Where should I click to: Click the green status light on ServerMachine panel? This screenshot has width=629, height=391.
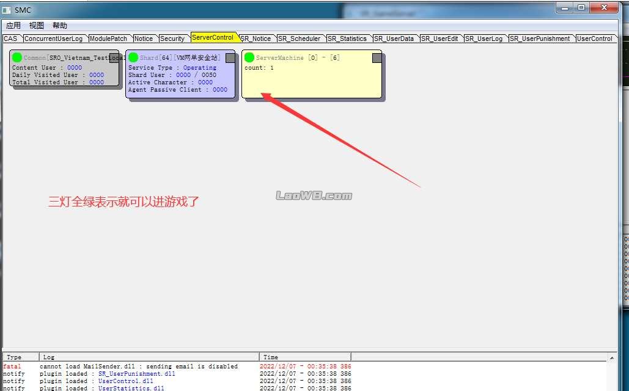pos(249,57)
